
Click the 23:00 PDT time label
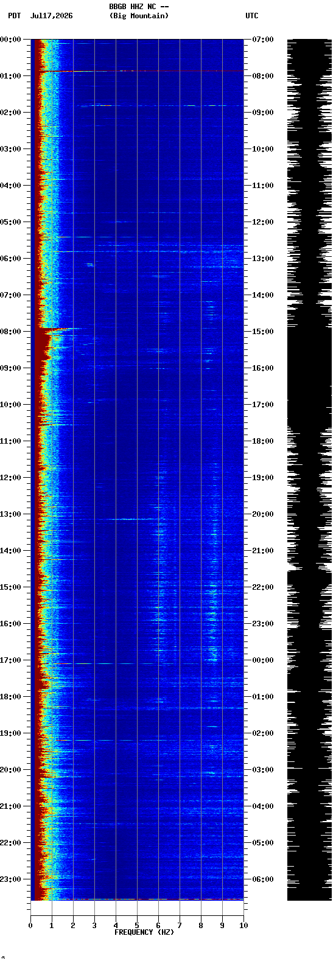click(10, 879)
